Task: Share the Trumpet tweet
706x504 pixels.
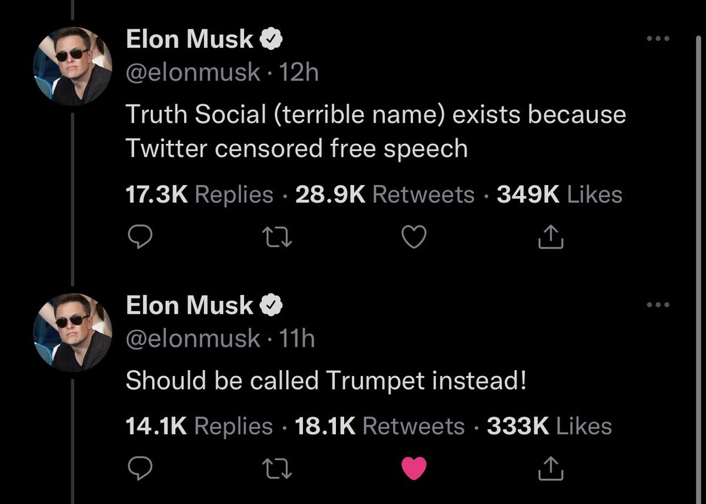Action: pyautogui.click(x=551, y=468)
